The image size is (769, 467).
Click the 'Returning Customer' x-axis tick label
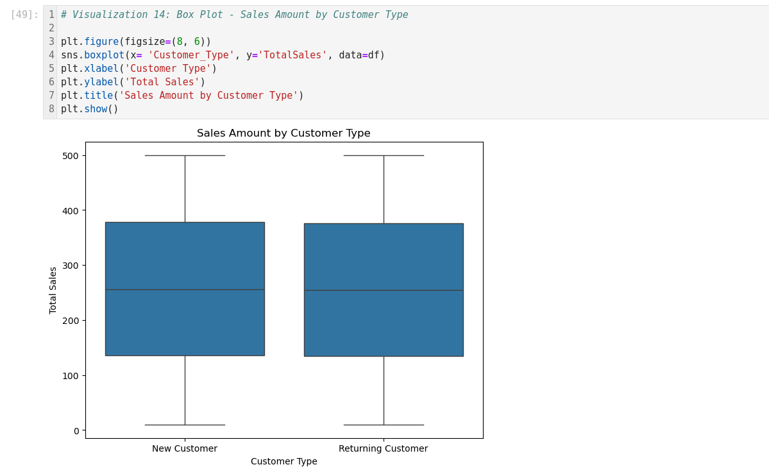pyautogui.click(x=383, y=448)
